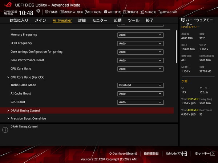Screen dimensions: 218x163
Task: Switch to the 起動 tab
Action: 118,20
